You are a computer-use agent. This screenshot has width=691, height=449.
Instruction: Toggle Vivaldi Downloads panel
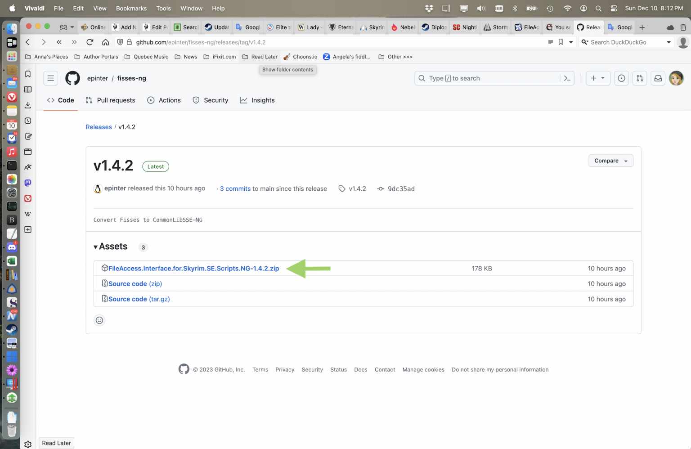pyautogui.click(x=28, y=105)
